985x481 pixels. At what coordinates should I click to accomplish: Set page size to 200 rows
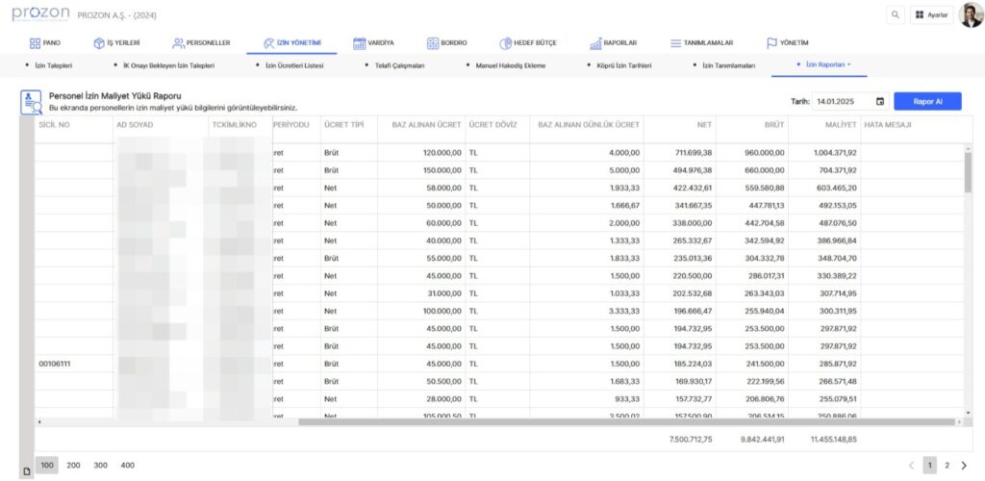coord(73,466)
